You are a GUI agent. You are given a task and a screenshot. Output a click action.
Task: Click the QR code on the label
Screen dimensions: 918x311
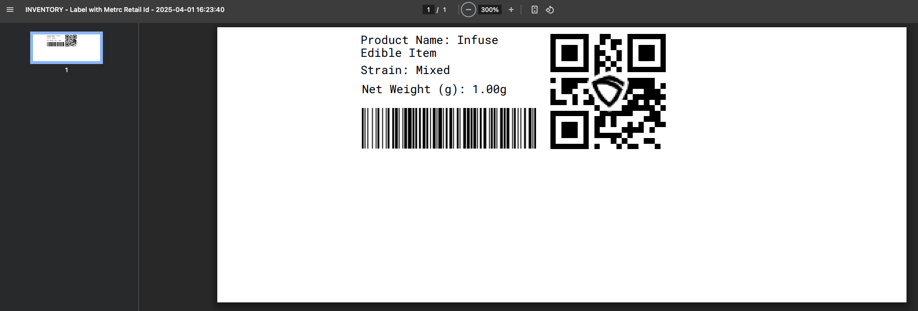coord(608,91)
